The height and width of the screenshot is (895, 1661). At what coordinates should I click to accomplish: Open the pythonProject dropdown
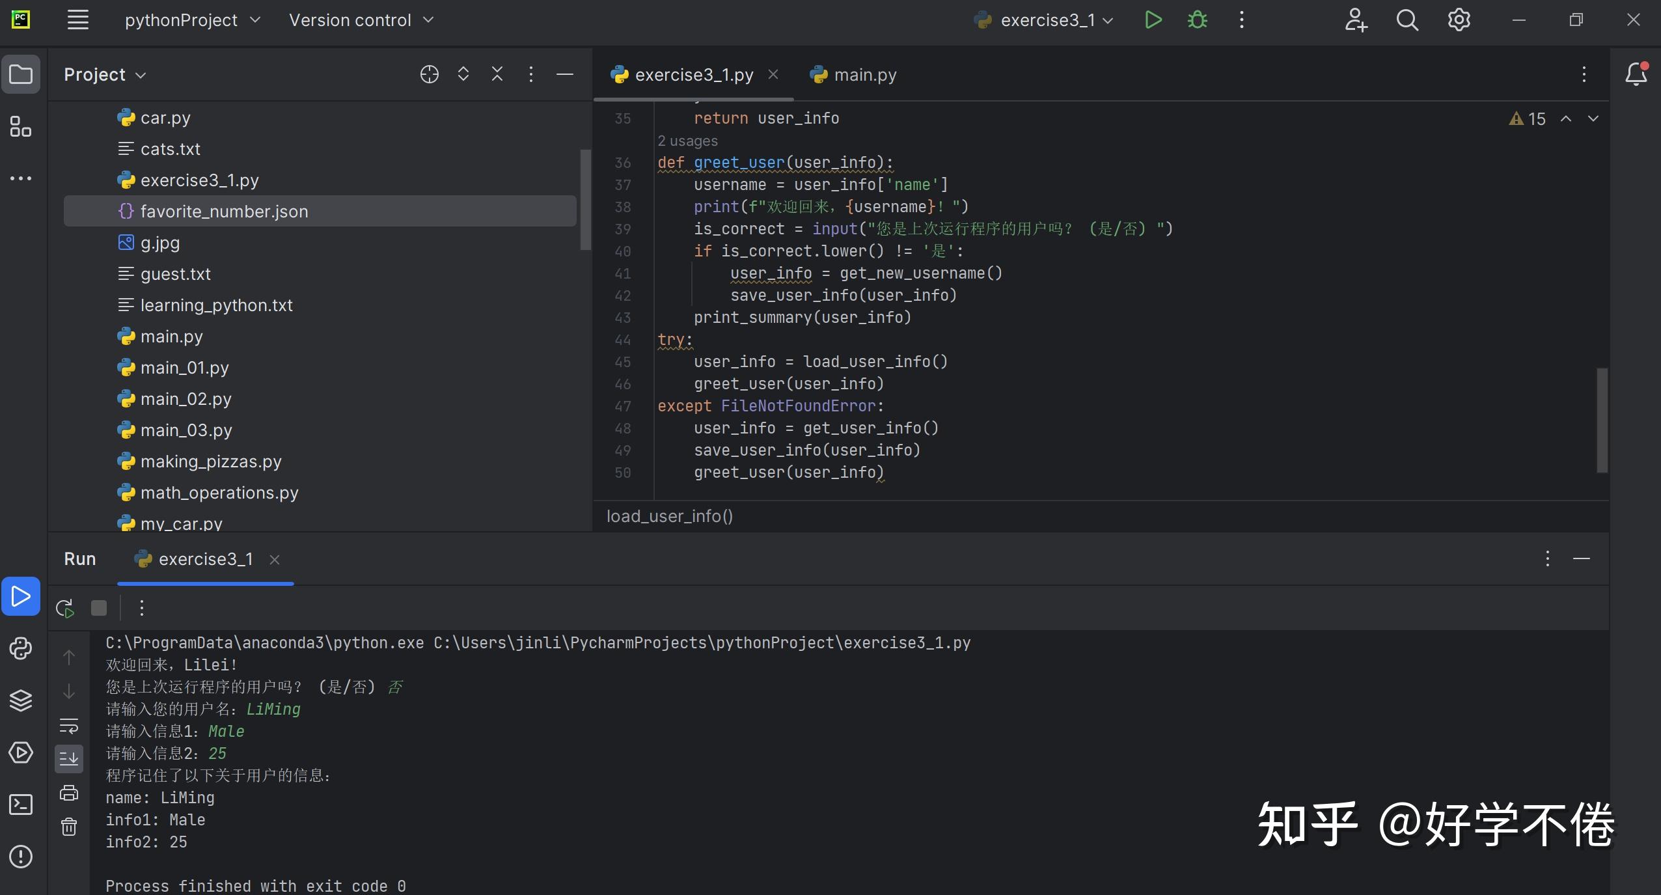(193, 20)
